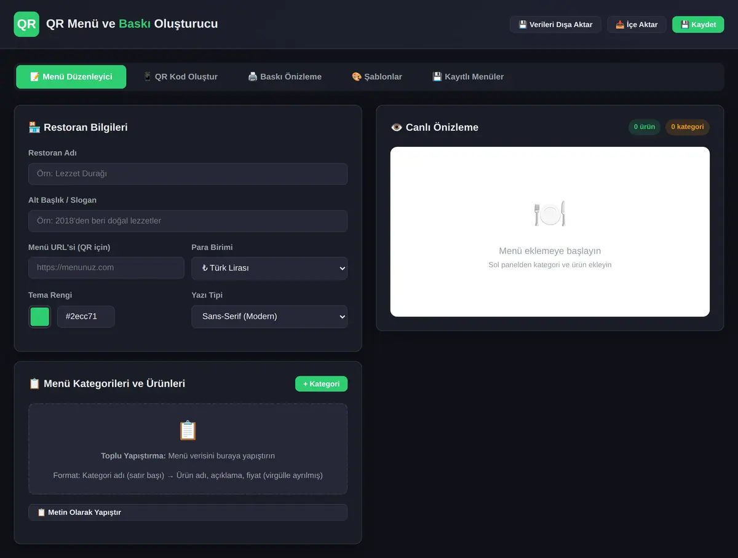This screenshot has width=738, height=558.
Task: Click the Canlı Önizleme heading
Action: [x=434, y=127]
